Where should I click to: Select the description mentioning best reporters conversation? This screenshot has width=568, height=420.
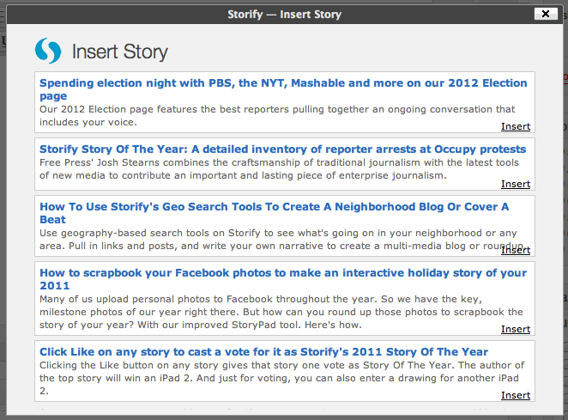pos(277,116)
